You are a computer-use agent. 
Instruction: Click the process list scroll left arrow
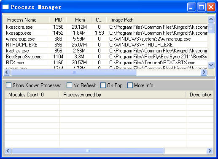[7, 72]
